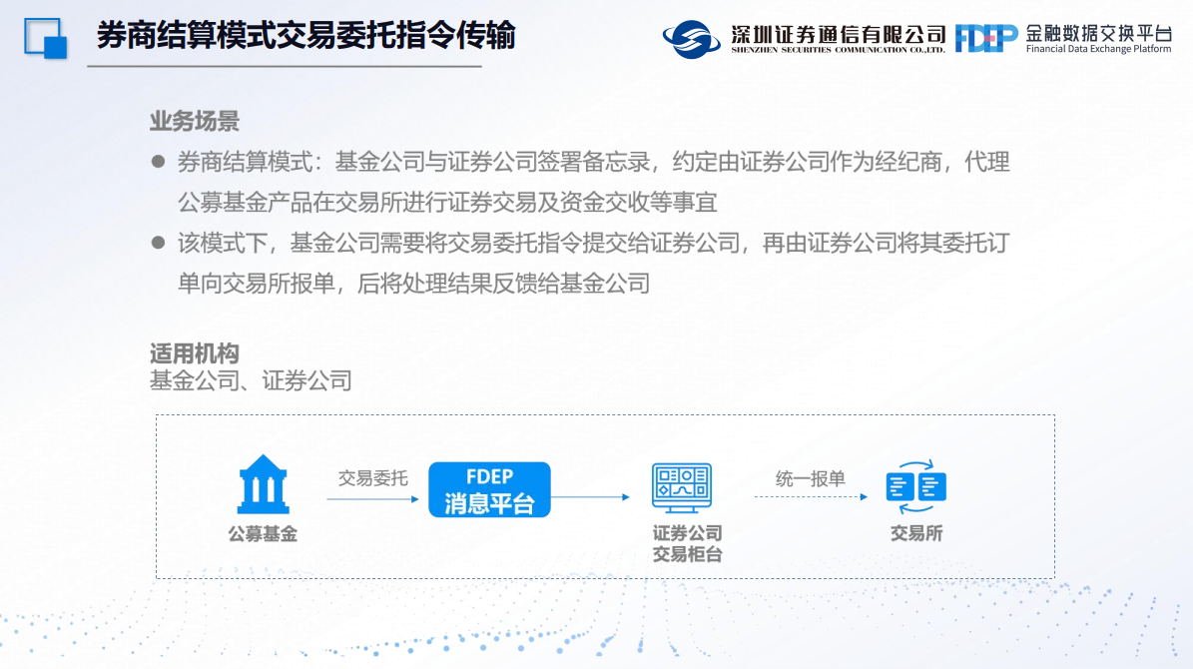Click the text 基金公司、证券公司
Image resolution: width=1193 pixels, height=669 pixels.
tap(251, 380)
